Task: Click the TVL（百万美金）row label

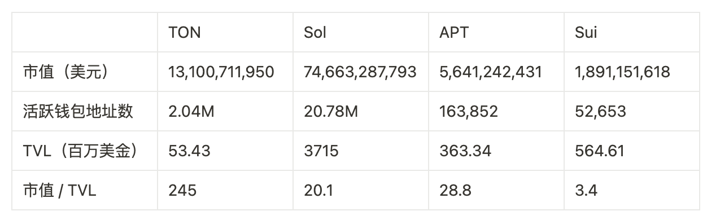Action: tap(81, 151)
